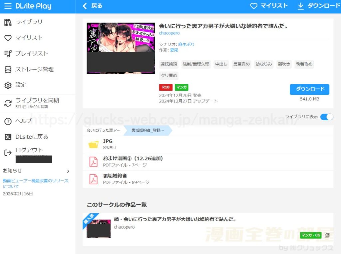Click the 設定 gear icon
Screen dimensions: 341x254
click(x=8, y=85)
